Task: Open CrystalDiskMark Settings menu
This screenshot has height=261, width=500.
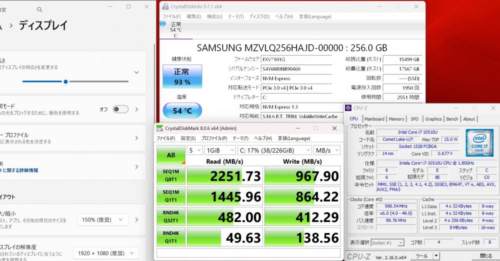Action: pos(188,138)
